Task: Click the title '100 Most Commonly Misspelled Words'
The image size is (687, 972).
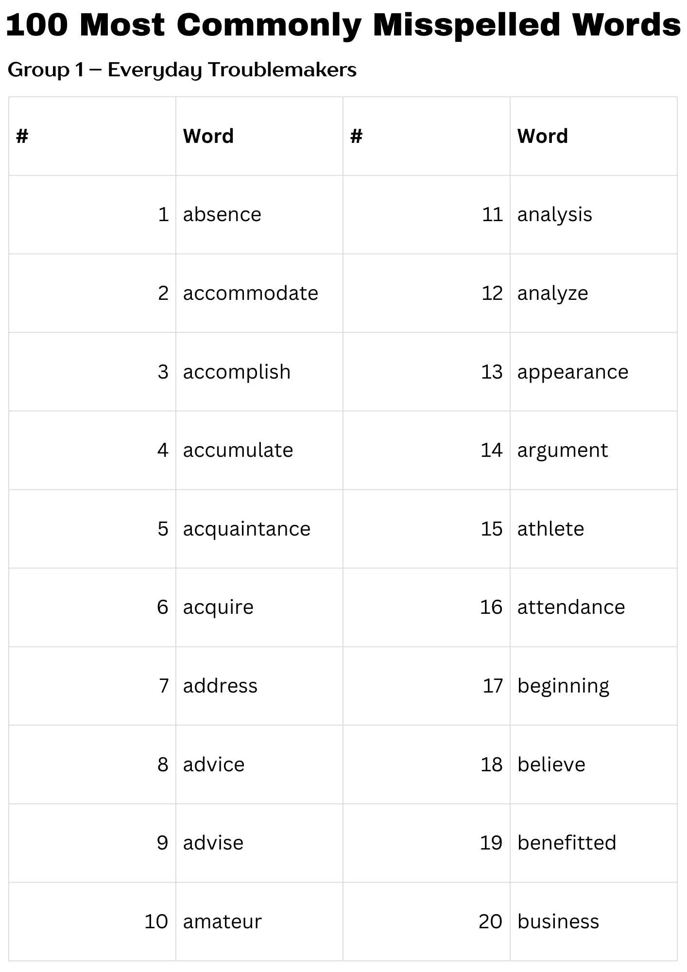Action: point(343,25)
